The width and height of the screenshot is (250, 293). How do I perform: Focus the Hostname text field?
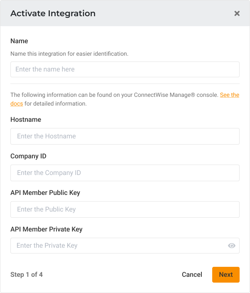(x=125, y=136)
